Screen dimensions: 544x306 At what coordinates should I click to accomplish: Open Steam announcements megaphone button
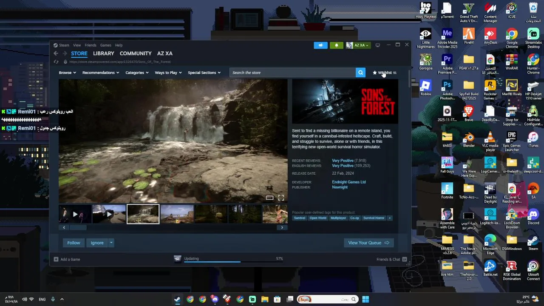pos(321,45)
